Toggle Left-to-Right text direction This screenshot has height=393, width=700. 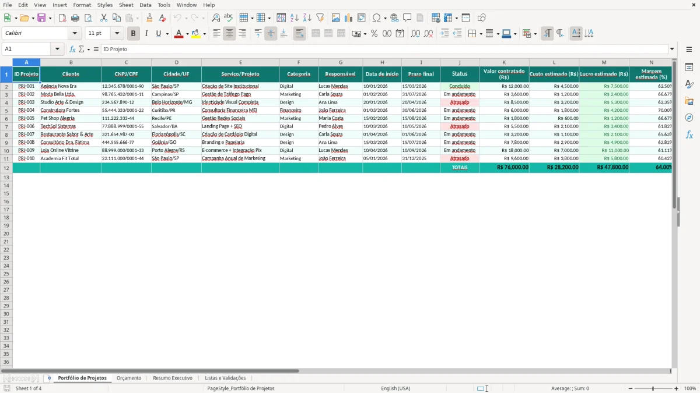pyautogui.click(x=547, y=34)
